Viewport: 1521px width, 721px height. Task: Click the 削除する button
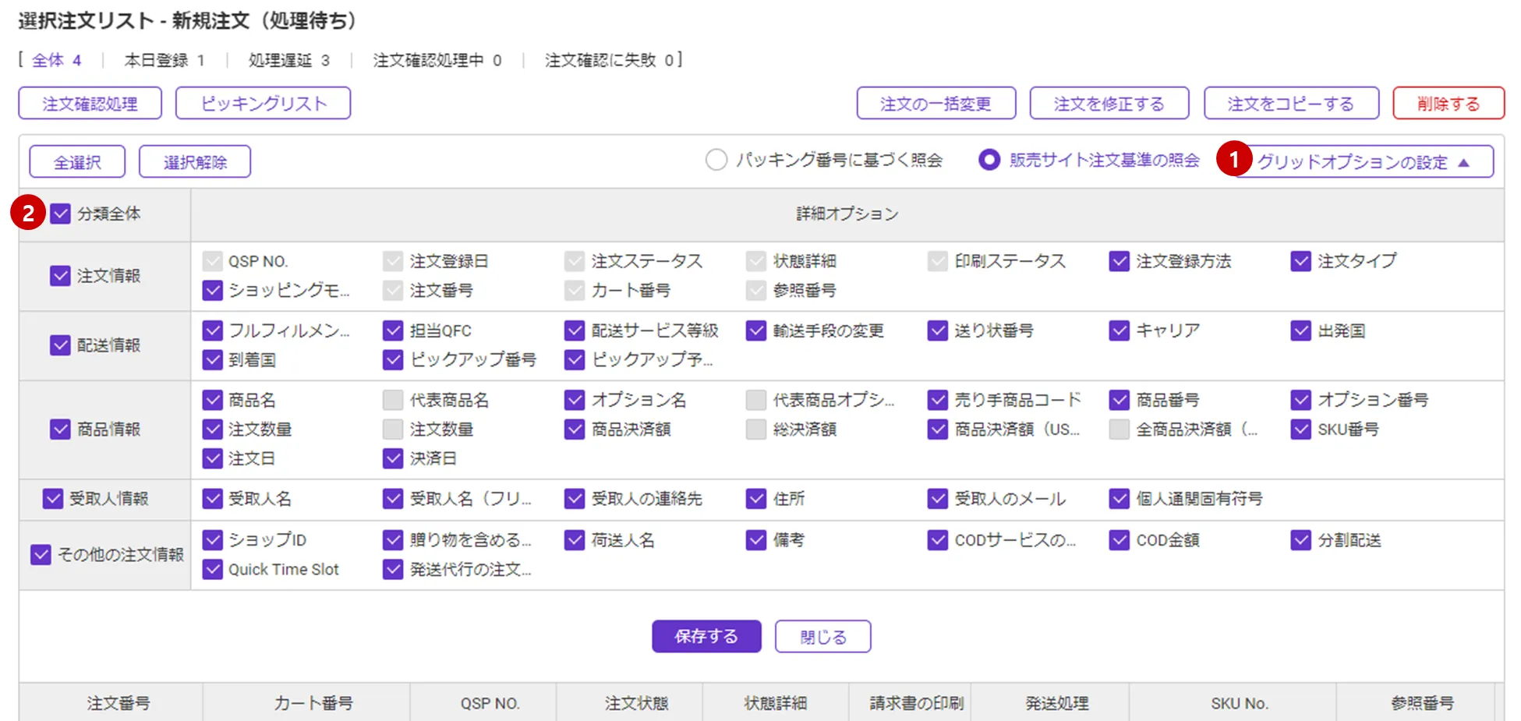click(1448, 104)
